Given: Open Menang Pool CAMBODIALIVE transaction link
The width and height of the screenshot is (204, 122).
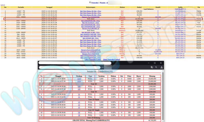Looking at the screenshot, I should [x=91, y=52].
